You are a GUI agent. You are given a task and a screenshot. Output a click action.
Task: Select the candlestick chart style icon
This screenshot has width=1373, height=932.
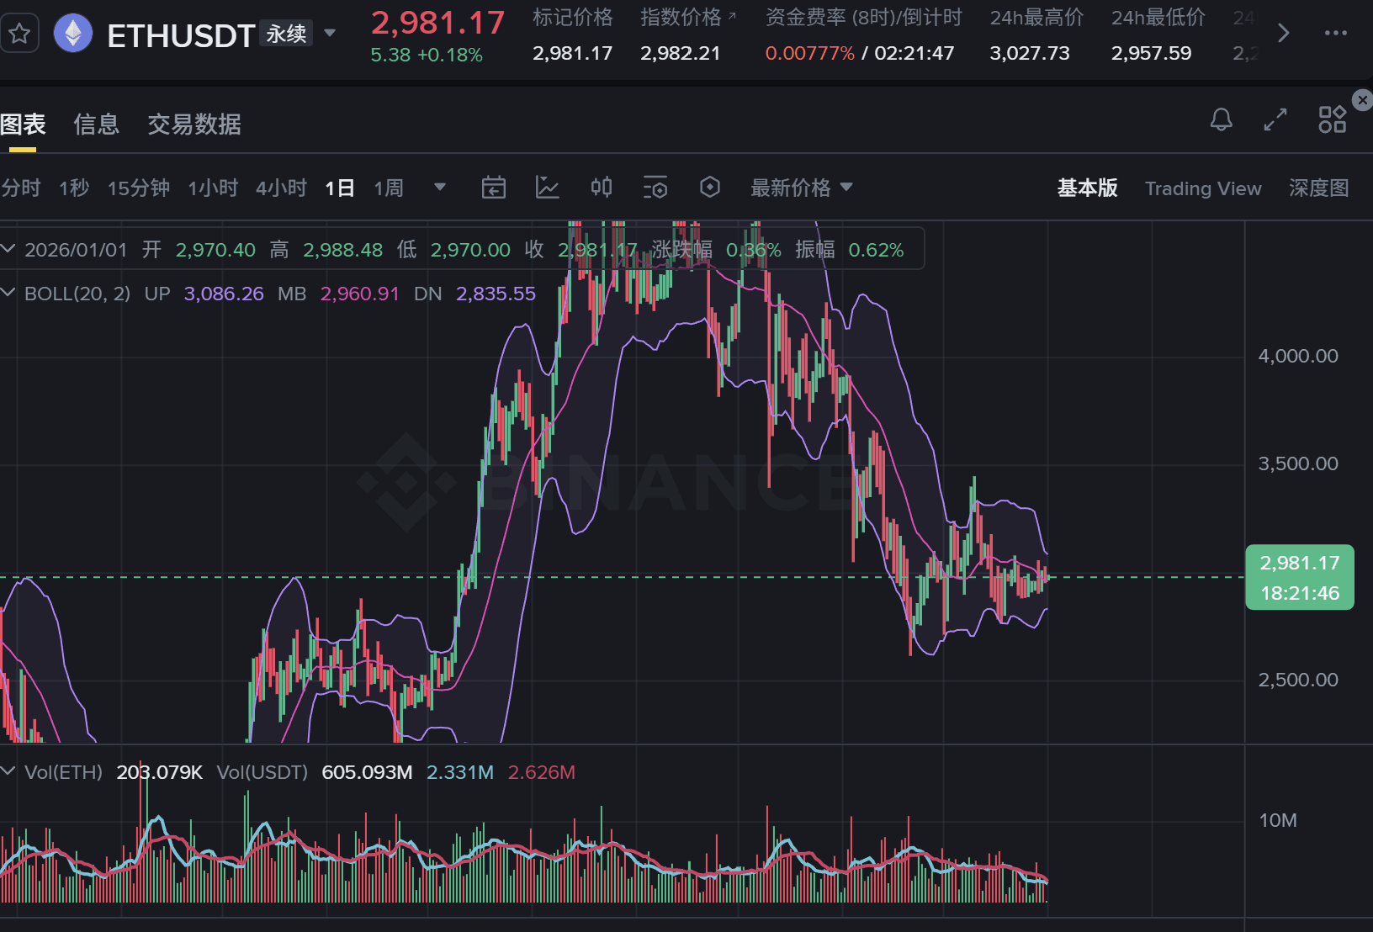coord(601,188)
